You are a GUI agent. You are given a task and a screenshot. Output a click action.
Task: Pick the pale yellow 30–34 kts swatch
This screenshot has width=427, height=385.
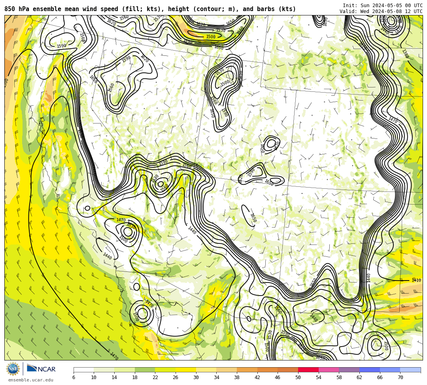(x=206, y=370)
